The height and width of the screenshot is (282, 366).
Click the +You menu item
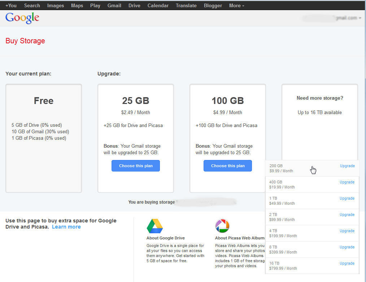[x=11, y=5]
